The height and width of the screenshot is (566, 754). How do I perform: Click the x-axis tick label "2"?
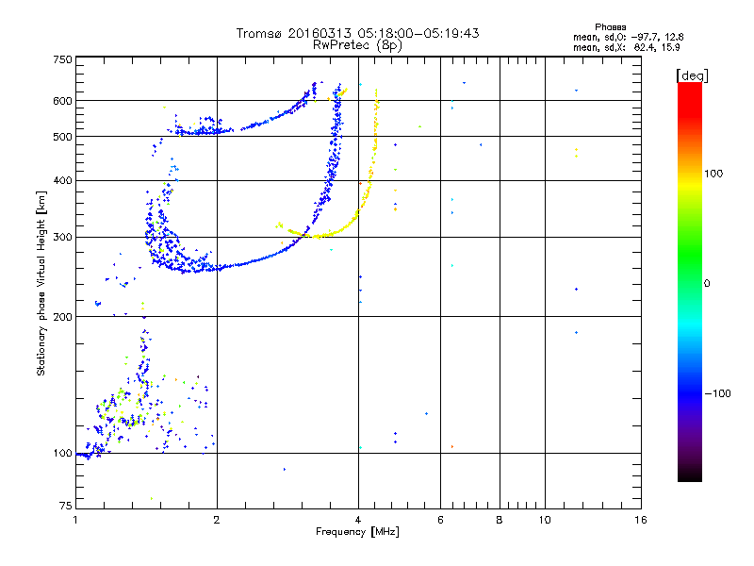click(217, 520)
